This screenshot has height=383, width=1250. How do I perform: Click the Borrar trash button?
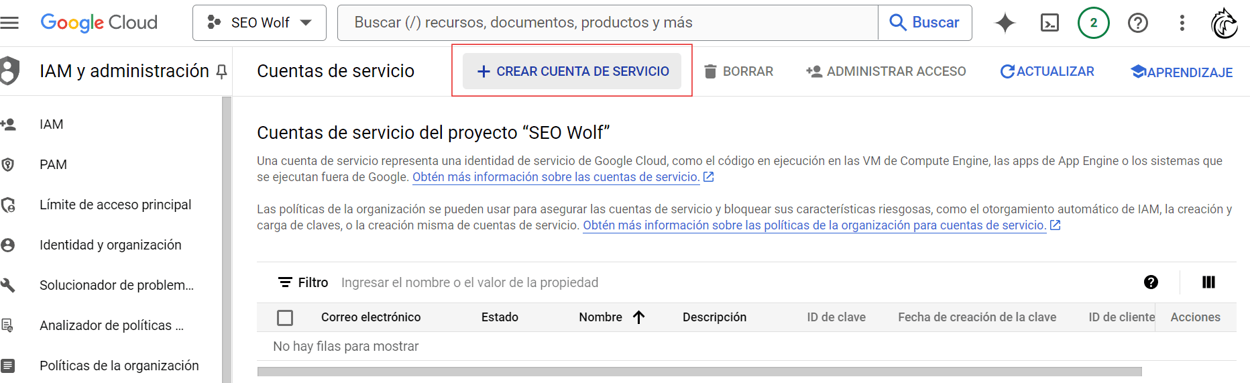coord(739,71)
